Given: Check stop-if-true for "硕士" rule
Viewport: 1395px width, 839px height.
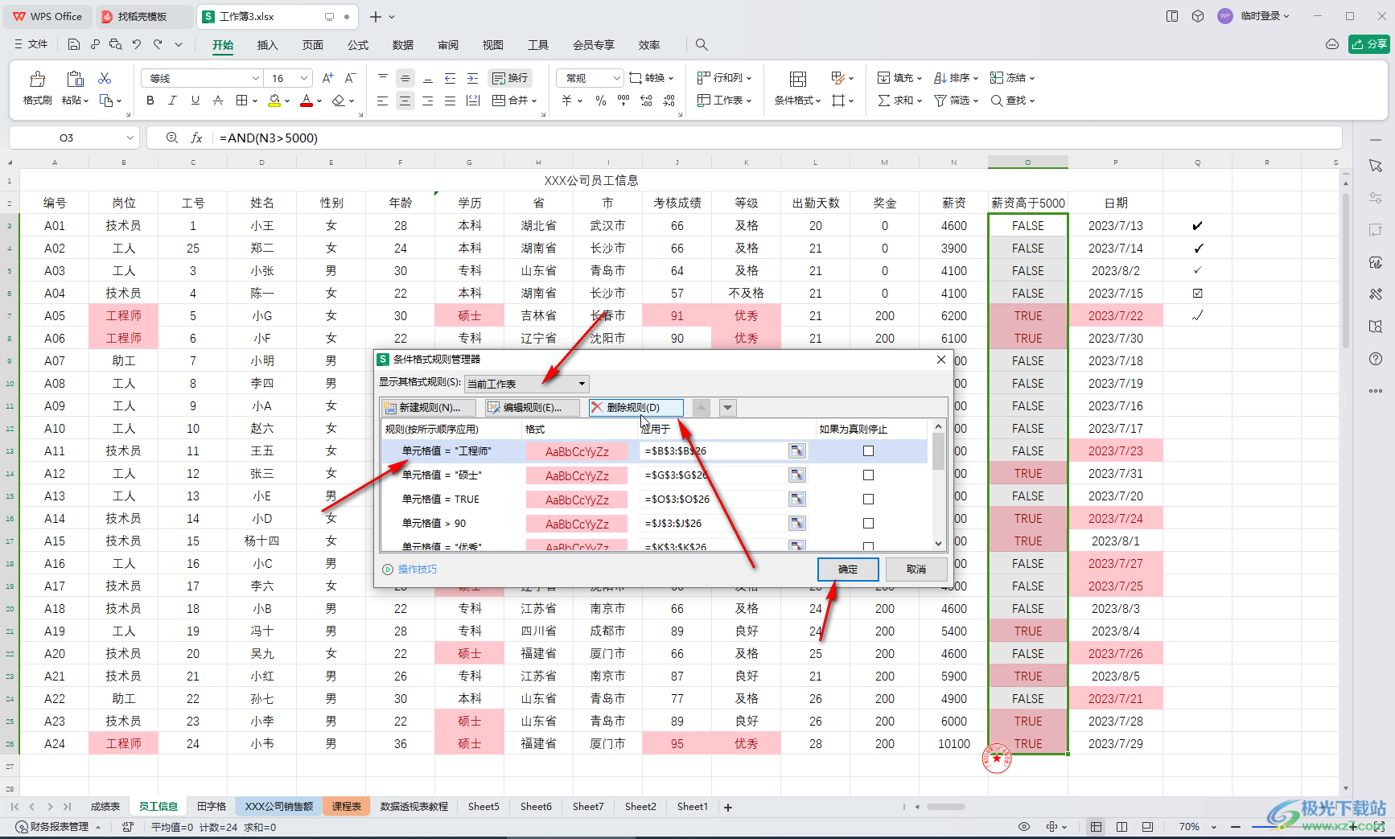Looking at the screenshot, I should pyautogui.click(x=868, y=475).
